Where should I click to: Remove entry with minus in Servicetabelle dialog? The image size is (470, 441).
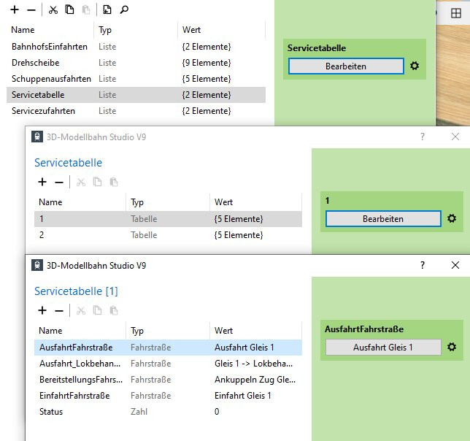coord(59,183)
